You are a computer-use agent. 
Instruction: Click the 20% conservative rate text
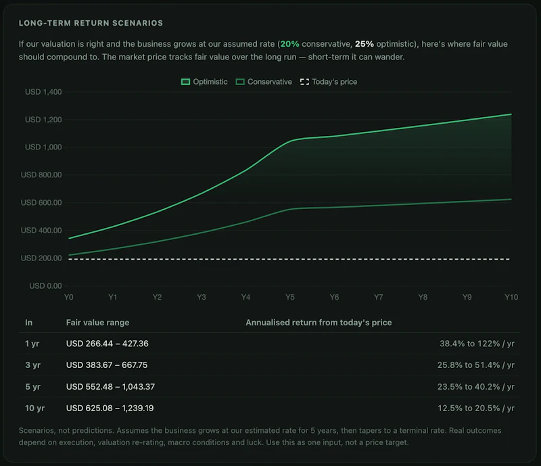[289, 44]
